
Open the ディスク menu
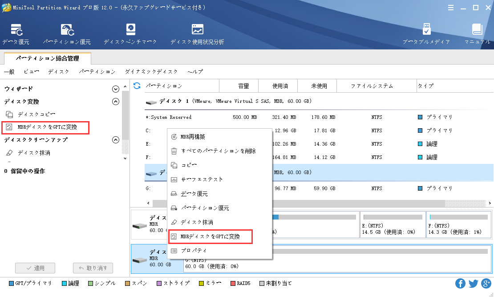pyautogui.click(x=59, y=72)
